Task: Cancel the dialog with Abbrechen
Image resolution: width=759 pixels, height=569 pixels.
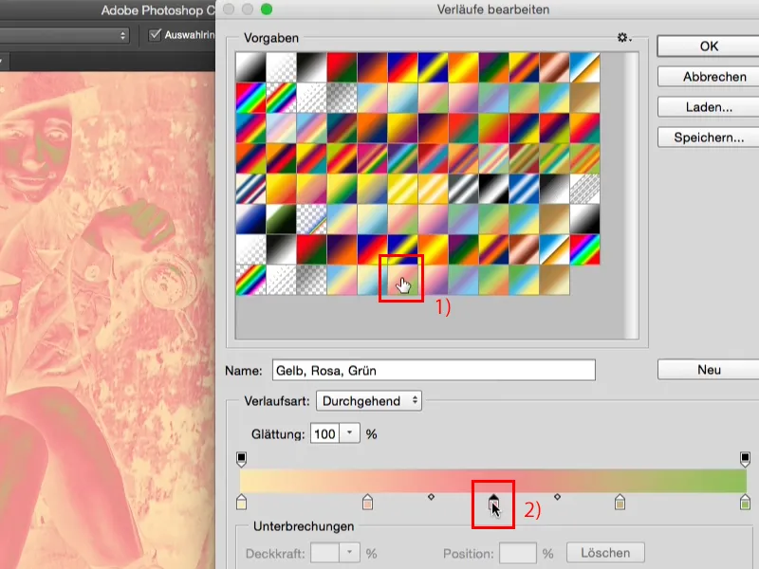Action: click(x=707, y=76)
